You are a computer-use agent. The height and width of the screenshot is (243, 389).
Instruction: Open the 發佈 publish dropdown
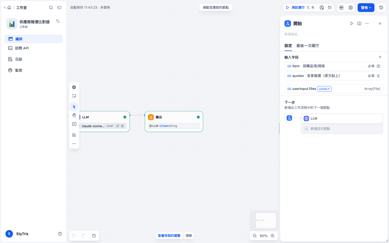366,8
